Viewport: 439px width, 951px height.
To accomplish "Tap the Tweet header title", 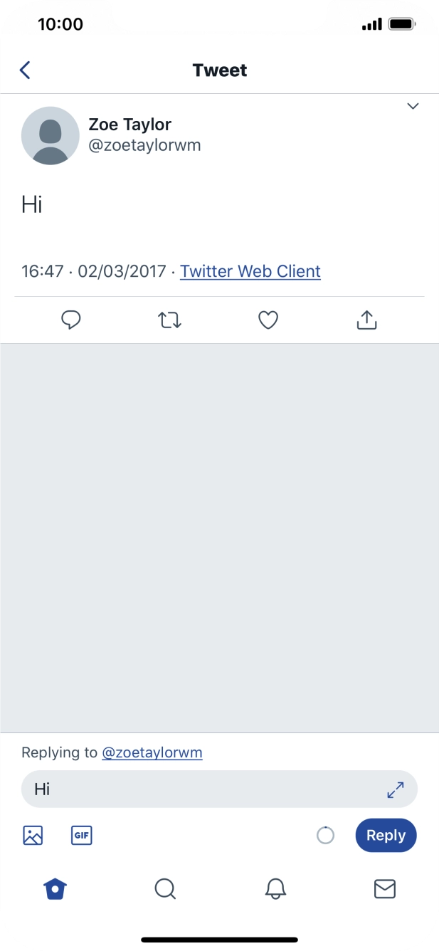I will (219, 70).
